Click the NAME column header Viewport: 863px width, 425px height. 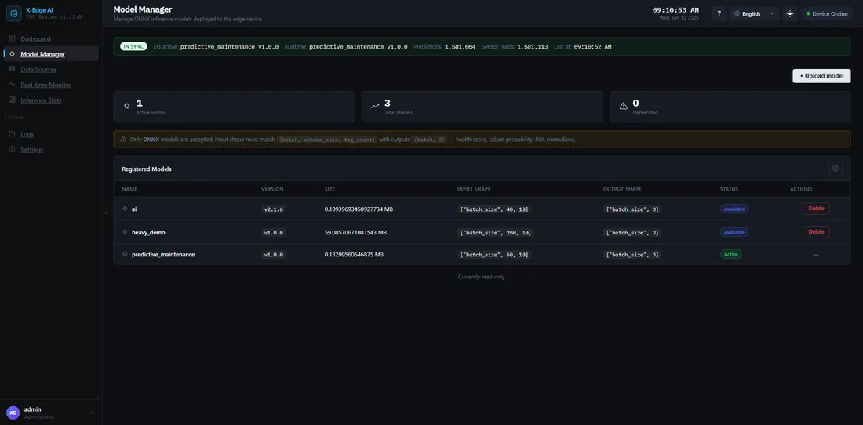(129, 189)
